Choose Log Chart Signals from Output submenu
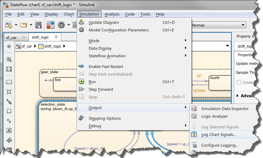This screenshot has height=158, width=263. pos(218,135)
